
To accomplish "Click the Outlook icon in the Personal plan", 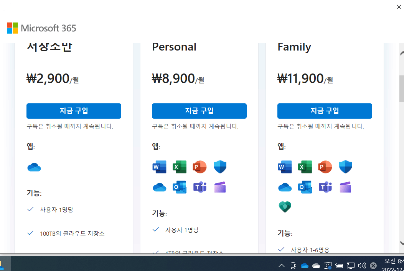I will (x=180, y=187).
